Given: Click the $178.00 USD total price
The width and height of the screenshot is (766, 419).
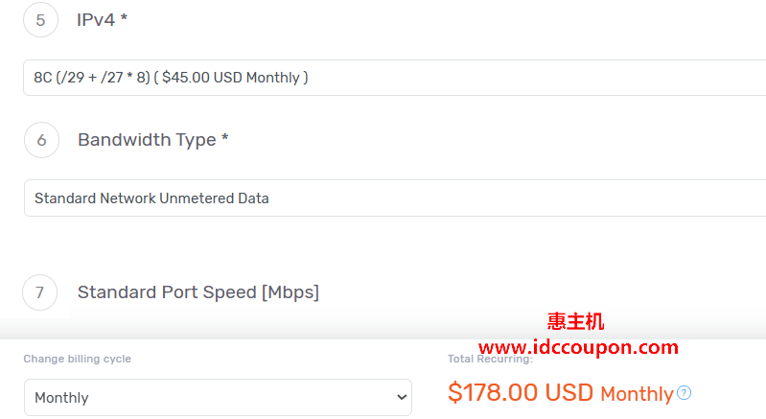Looking at the screenshot, I should tap(521, 392).
